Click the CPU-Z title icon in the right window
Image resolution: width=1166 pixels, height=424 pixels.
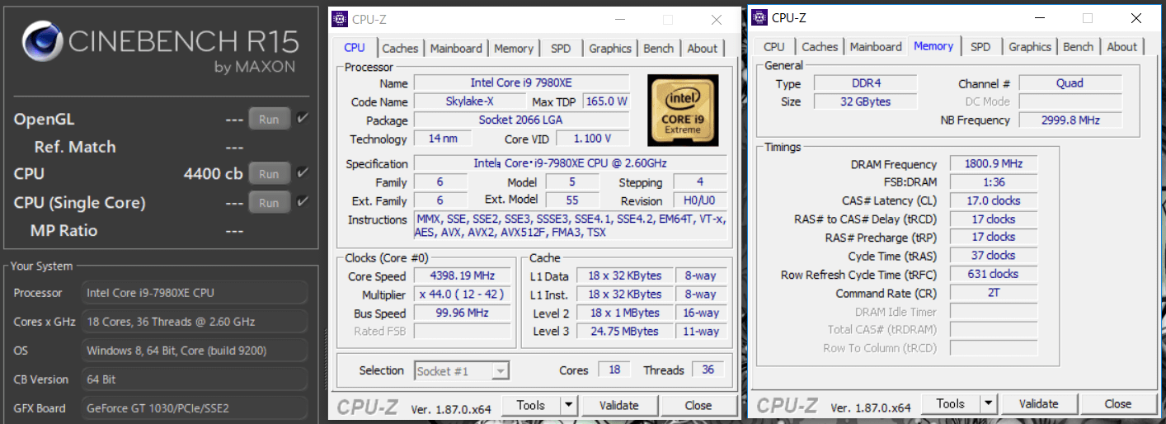[x=759, y=17]
